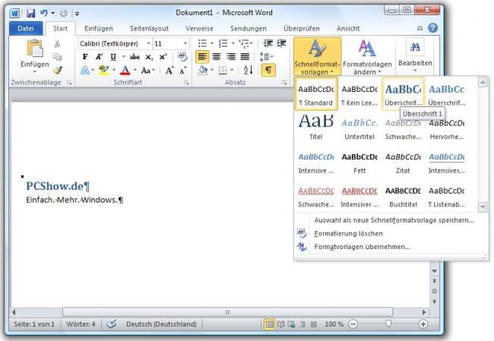Open the font color dropdown arrow
The height and width of the screenshot is (341, 494).
click(135, 70)
